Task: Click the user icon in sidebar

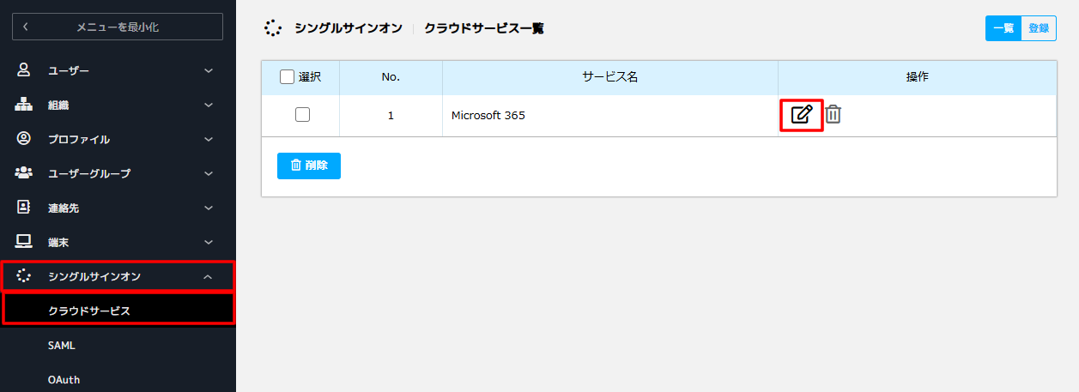Action: pos(24,70)
